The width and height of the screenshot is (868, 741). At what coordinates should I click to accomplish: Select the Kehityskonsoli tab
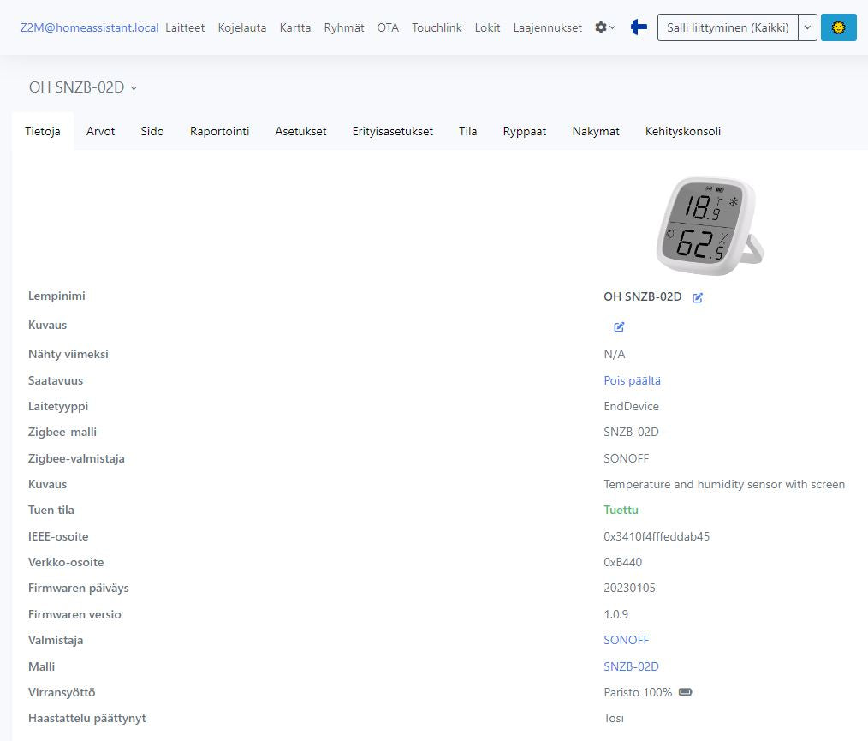click(682, 131)
